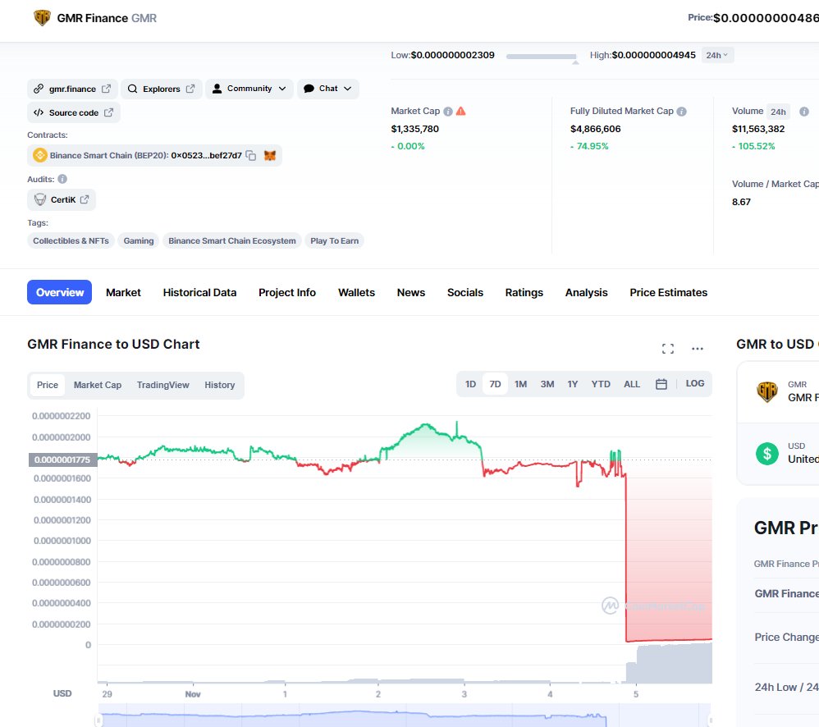Switch to the Historical Data tab
The height and width of the screenshot is (727, 819).
click(x=199, y=292)
